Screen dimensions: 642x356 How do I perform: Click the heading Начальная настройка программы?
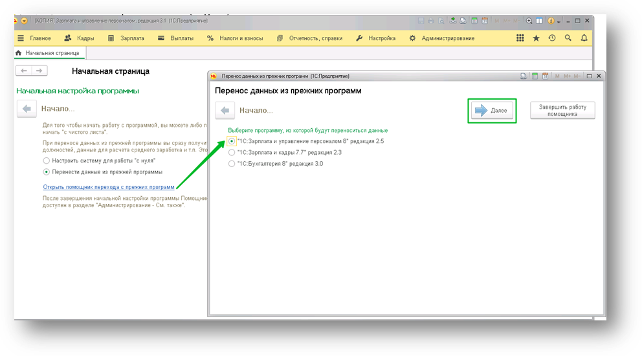click(x=78, y=91)
